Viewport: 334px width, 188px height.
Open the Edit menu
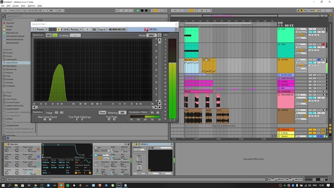coord(8,6)
